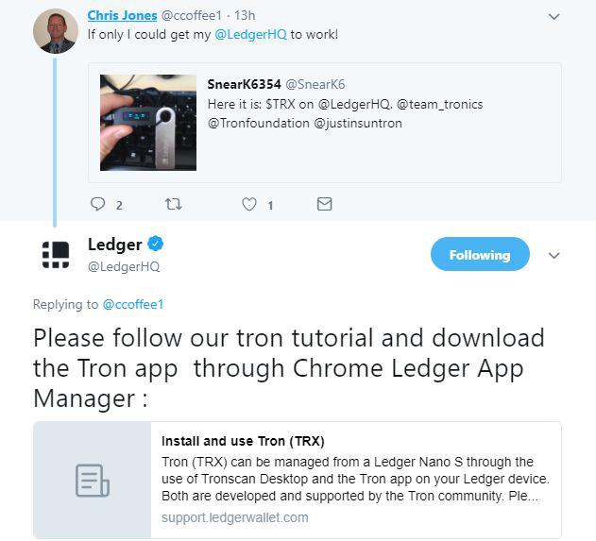The image size is (596, 541).
Task: Click the retweet arrows icon
Action: pyautogui.click(x=174, y=204)
